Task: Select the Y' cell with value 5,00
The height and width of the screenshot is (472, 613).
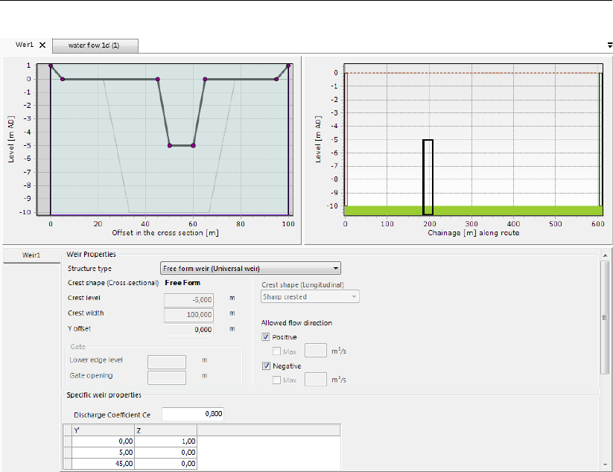Action: point(104,453)
